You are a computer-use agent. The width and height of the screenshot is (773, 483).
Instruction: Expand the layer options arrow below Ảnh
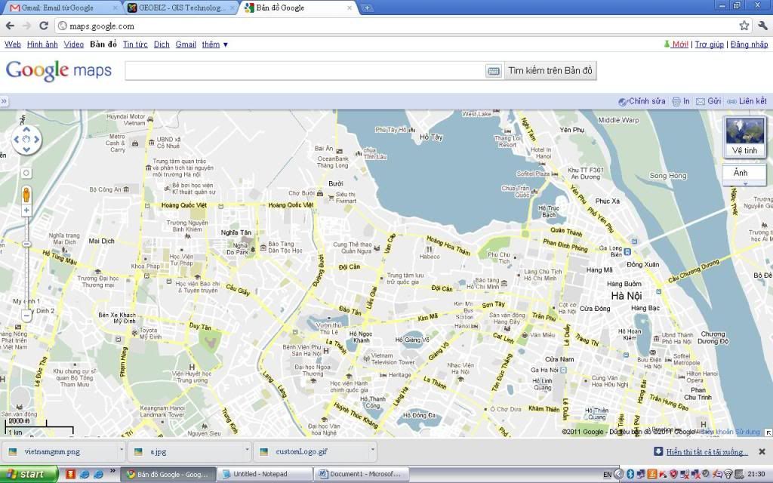(x=744, y=183)
